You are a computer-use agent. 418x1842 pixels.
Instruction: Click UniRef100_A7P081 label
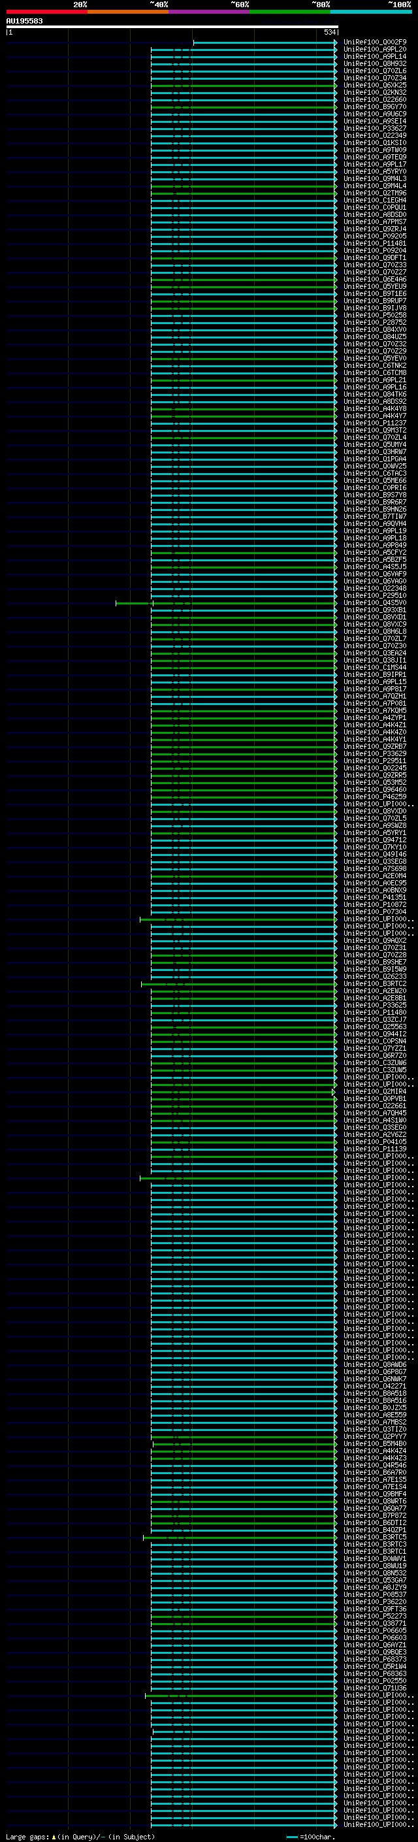[x=375, y=704]
